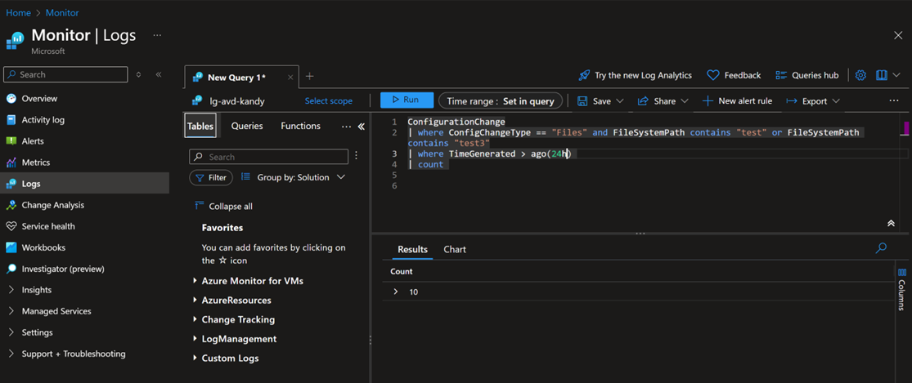Image resolution: width=912 pixels, height=383 pixels.
Task: Click the tables pane Search box
Action: pos(269,157)
